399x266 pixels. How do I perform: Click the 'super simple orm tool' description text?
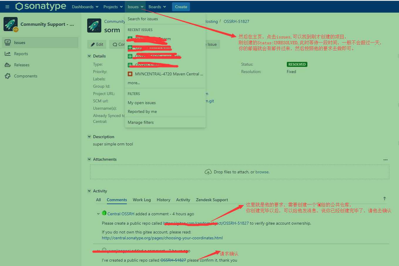pos(113,144)
